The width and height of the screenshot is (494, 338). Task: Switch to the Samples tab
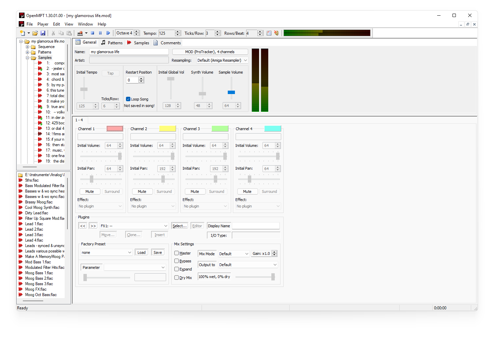(138, 43)
